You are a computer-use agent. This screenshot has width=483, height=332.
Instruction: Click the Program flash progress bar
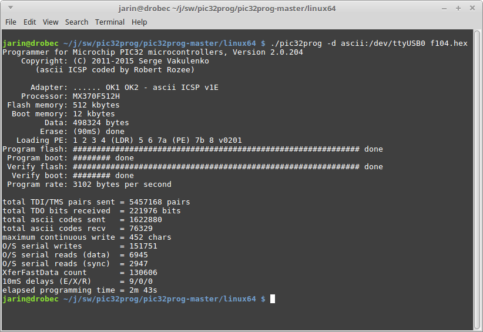(x=216, y=149)
